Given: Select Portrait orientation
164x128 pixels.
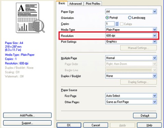Looking at the screenshot, I should click(x=112, y=18).
